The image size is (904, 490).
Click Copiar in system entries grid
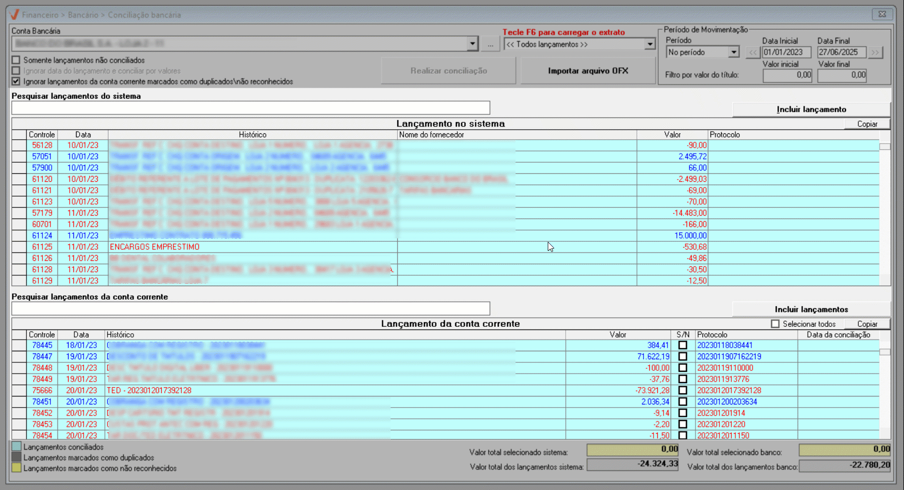867,124
